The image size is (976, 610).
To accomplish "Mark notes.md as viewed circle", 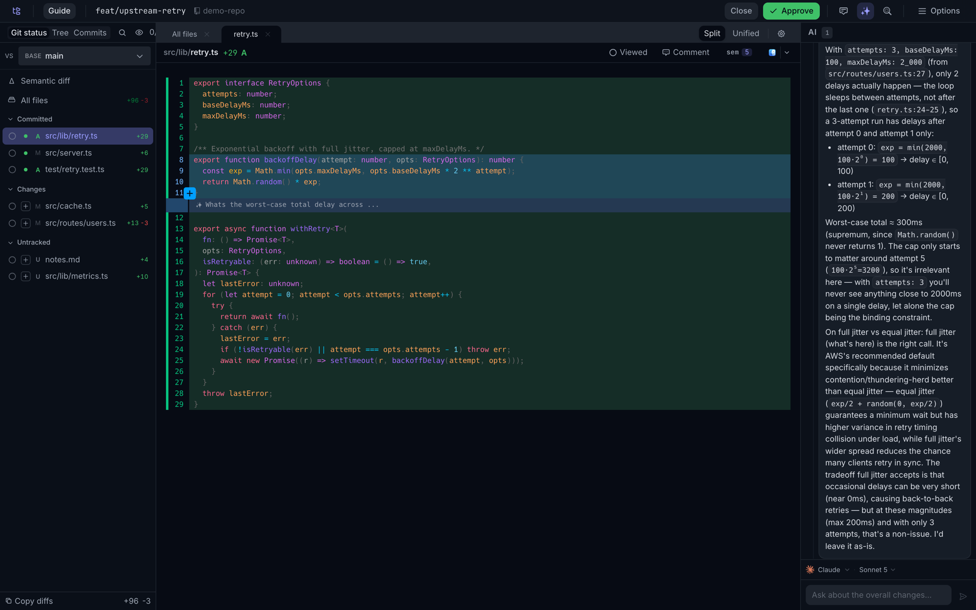I will (12, 260).
